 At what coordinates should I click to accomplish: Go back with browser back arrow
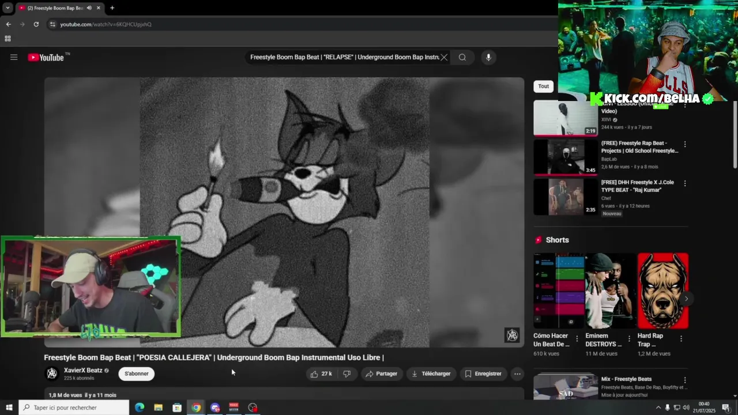pos(8,24)
